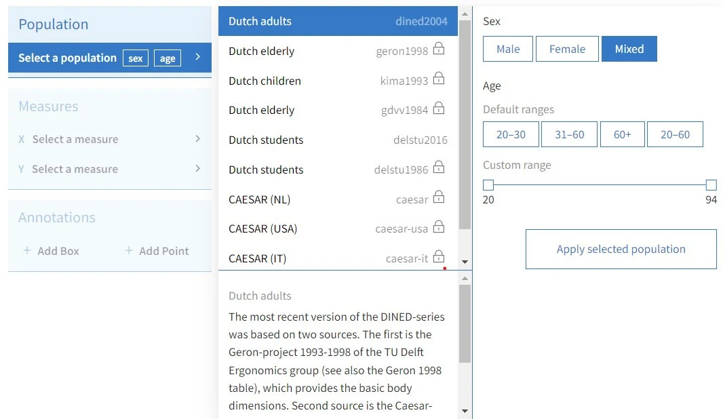Click the population list scroll down arrow
Viewport: 723px width, 419px height.
click(465, 262)
